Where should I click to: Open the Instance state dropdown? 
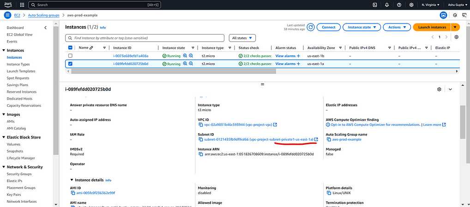click(362, 27)
